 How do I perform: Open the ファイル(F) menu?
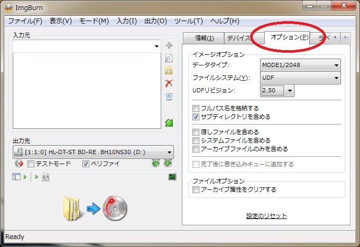[25, 21]
